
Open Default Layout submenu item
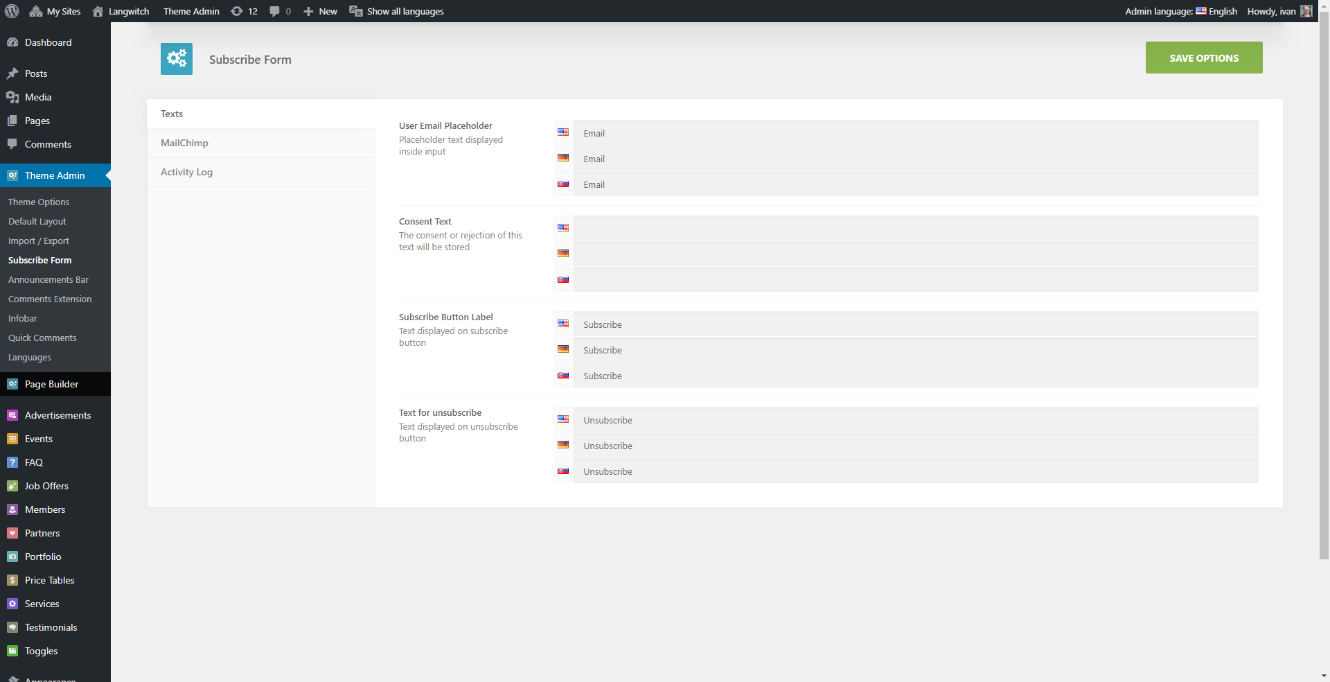click(x=37, y=221)
